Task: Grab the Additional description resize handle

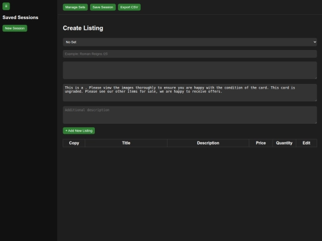Action: point(315,123)
